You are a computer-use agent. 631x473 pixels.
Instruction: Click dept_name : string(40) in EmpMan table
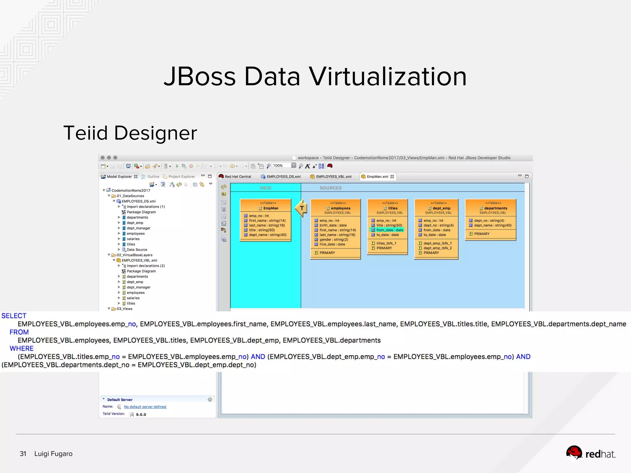(x=265, y=235)
